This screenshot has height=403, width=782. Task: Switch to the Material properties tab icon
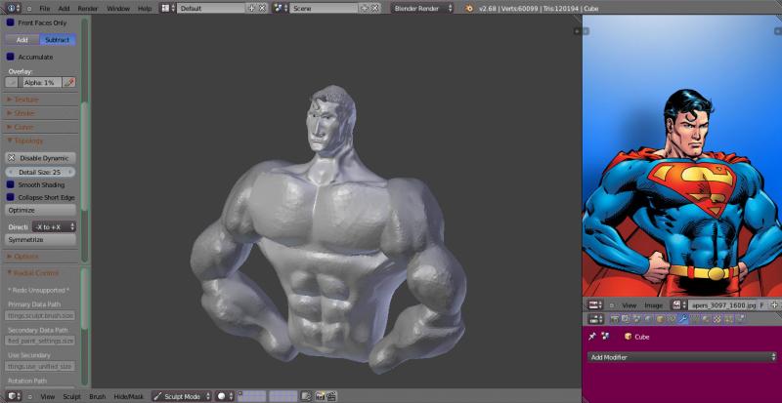point(707,319)
